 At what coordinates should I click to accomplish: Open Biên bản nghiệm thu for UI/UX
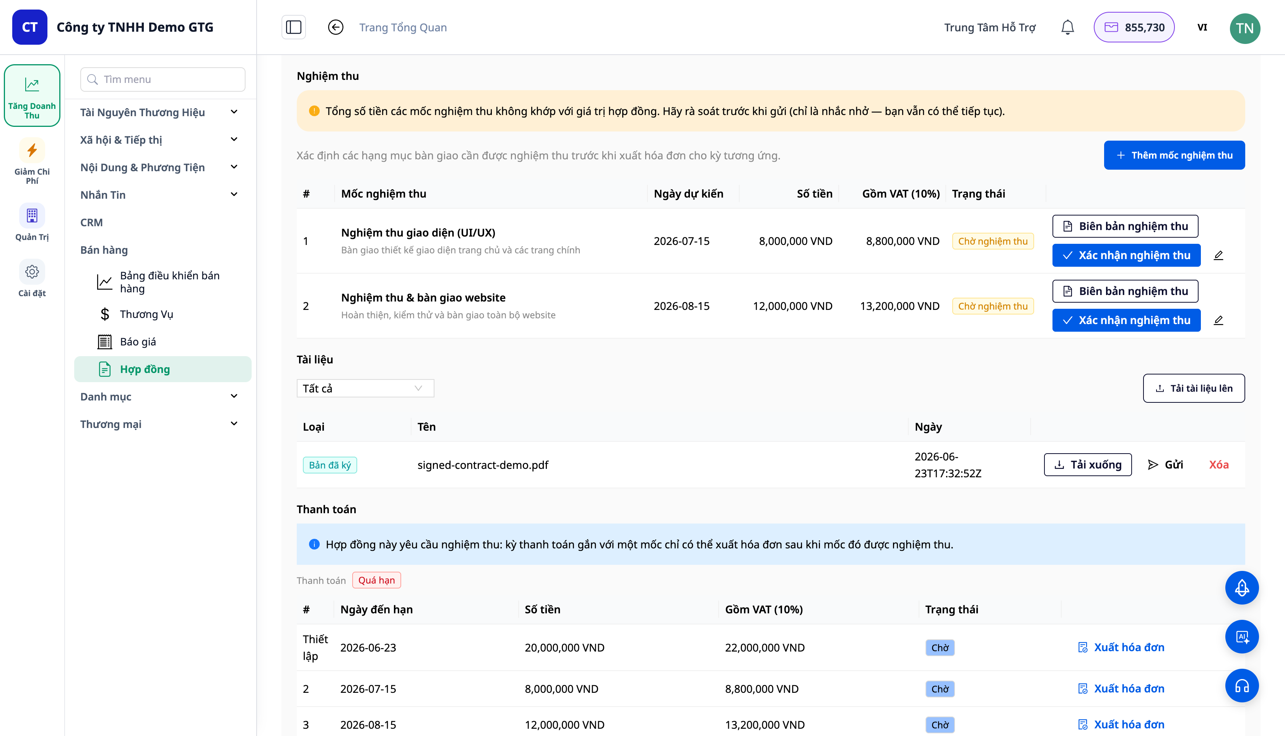click(x=1125, y=227)
